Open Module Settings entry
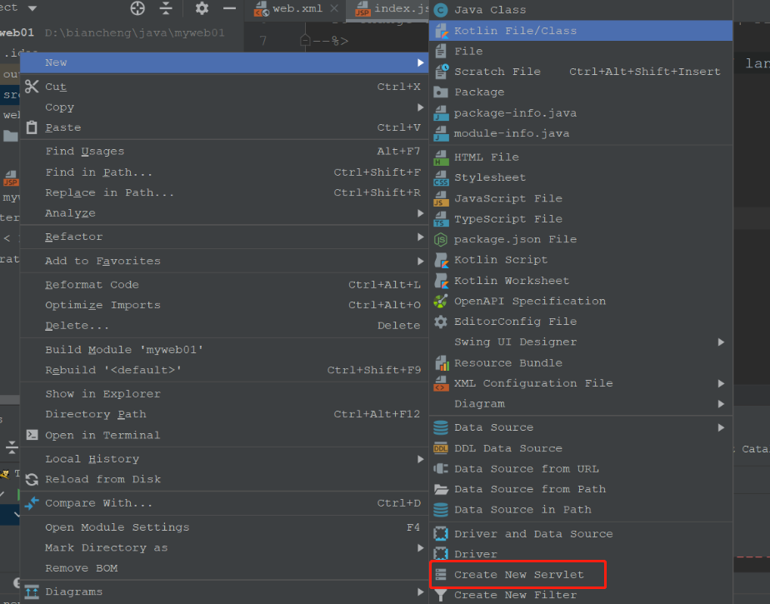Viewport: 770px width, 604px height. click(224, 527)
